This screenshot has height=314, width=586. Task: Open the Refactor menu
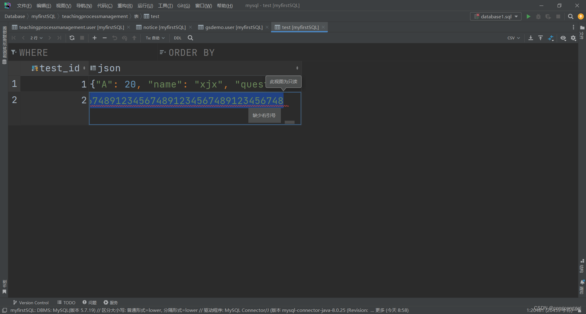[x=125, y=5]
